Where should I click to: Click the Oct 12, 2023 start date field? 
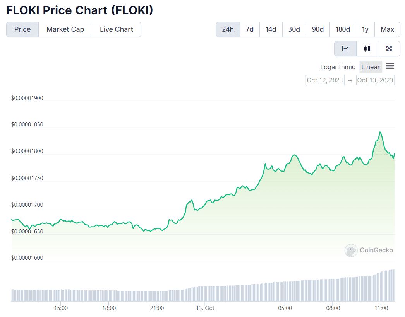(325, 80)
